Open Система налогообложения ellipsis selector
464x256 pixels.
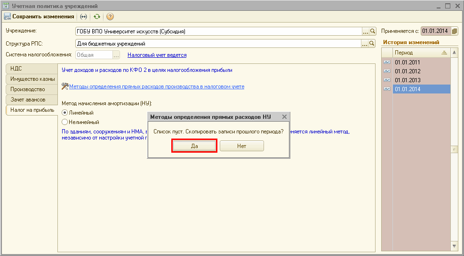[x=116, y=55]
